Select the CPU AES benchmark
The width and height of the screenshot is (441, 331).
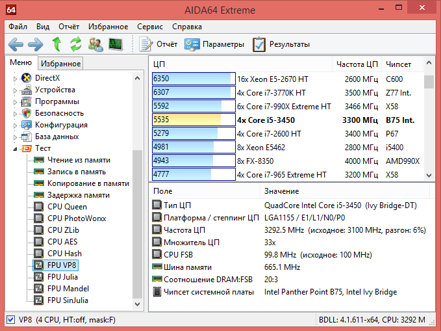click(62, 242)
